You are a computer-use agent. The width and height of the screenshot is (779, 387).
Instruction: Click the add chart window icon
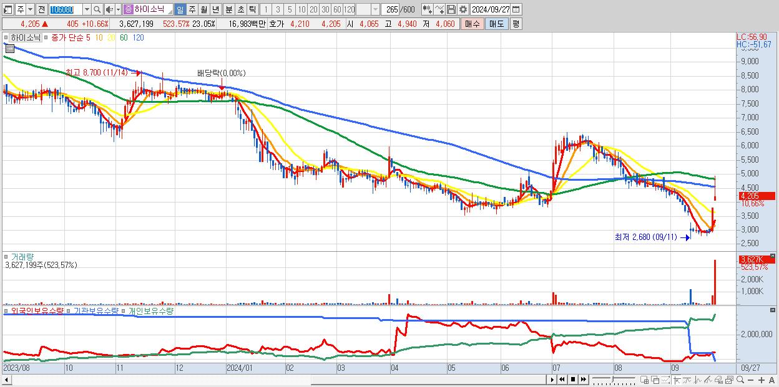(645, 380)
